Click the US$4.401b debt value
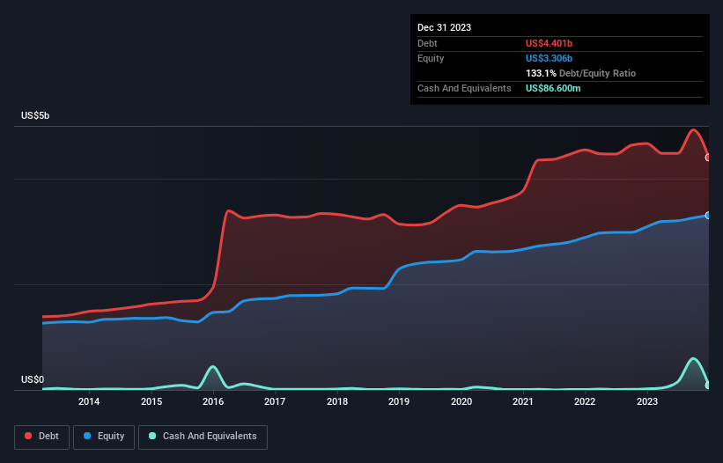 pos(549,43)
